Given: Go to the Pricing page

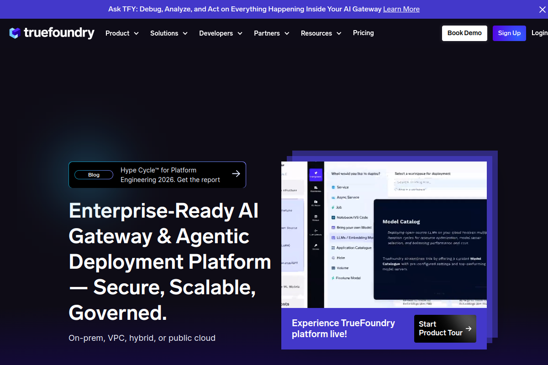Looking at the screenshot, I should pos(364,33).
